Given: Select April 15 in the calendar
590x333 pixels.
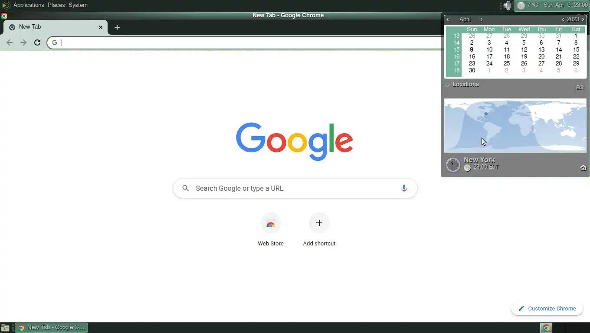Looking at the screenshot, I should (x=576, y=49).
